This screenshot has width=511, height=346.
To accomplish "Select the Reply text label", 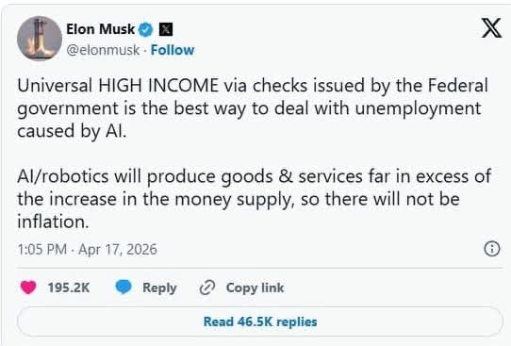I will click(159, 288).
